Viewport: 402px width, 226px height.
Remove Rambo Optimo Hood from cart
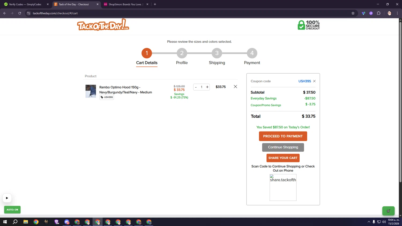pos(235,86)
